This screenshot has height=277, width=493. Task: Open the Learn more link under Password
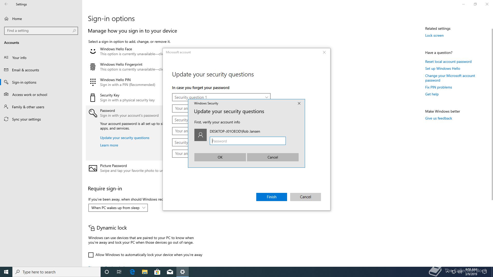tap(109, 145)
